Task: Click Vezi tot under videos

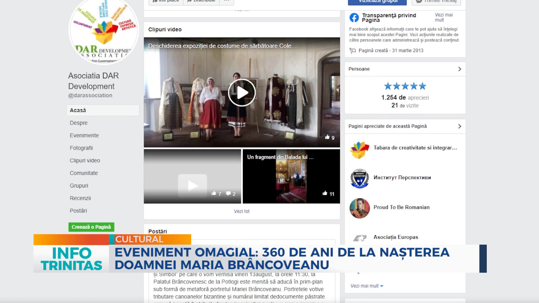Action: click(242, 211)
